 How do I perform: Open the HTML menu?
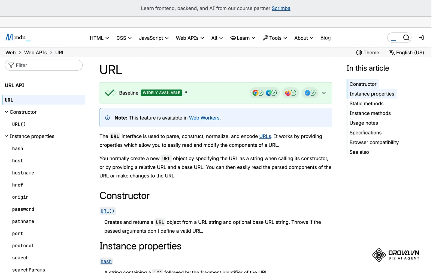pyautogui.click(x=99, y=38)
